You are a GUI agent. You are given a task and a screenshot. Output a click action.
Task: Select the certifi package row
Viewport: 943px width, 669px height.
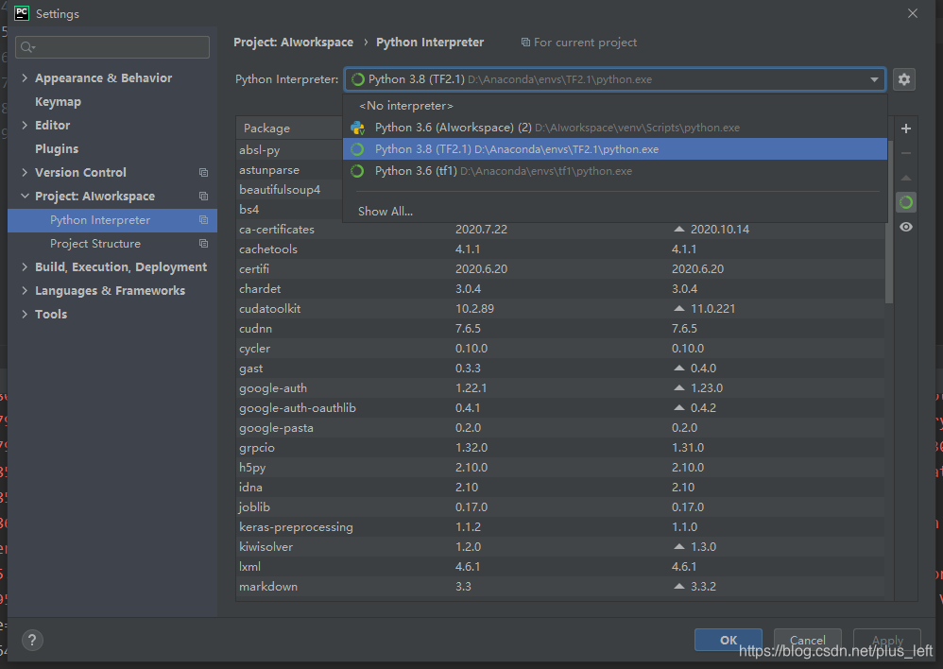560,269
